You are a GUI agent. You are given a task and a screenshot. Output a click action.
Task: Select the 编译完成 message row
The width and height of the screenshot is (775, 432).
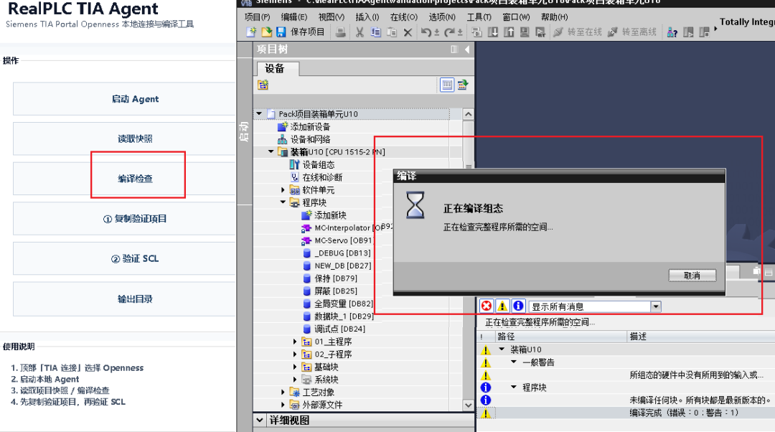pos(626,413)
